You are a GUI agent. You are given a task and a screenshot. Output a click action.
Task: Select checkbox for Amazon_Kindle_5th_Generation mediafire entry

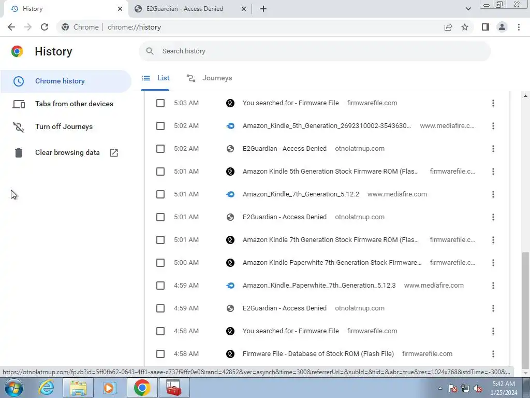[x=160, y=126]
